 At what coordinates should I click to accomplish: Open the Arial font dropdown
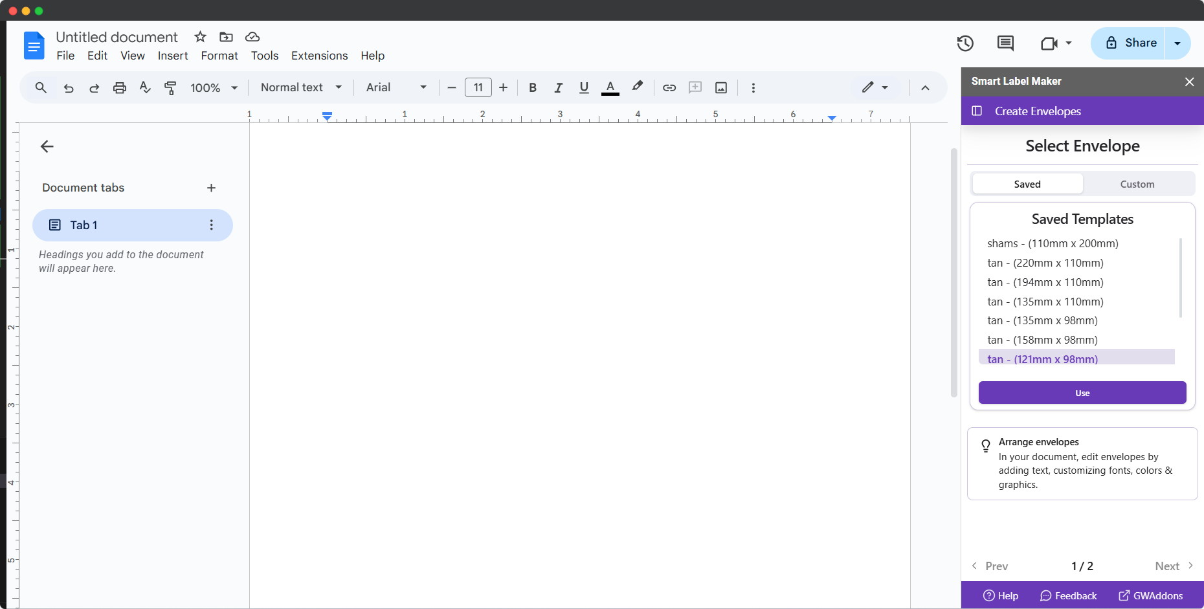click(396, 87)
